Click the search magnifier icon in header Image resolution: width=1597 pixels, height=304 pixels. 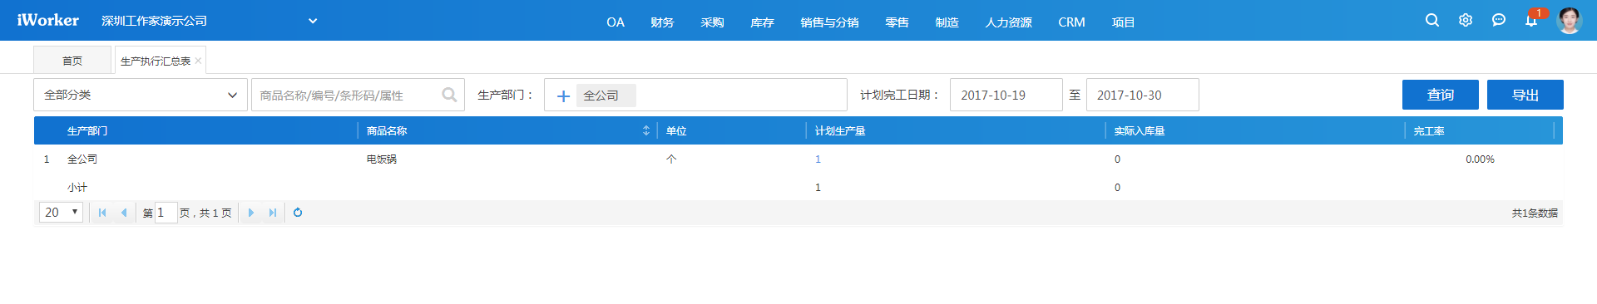pyautogui.click(x=1431, y=20)
